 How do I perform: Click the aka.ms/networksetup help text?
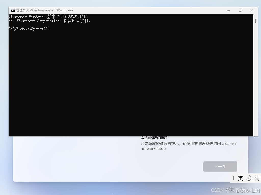pyautogui.click(x=188, y=146)
